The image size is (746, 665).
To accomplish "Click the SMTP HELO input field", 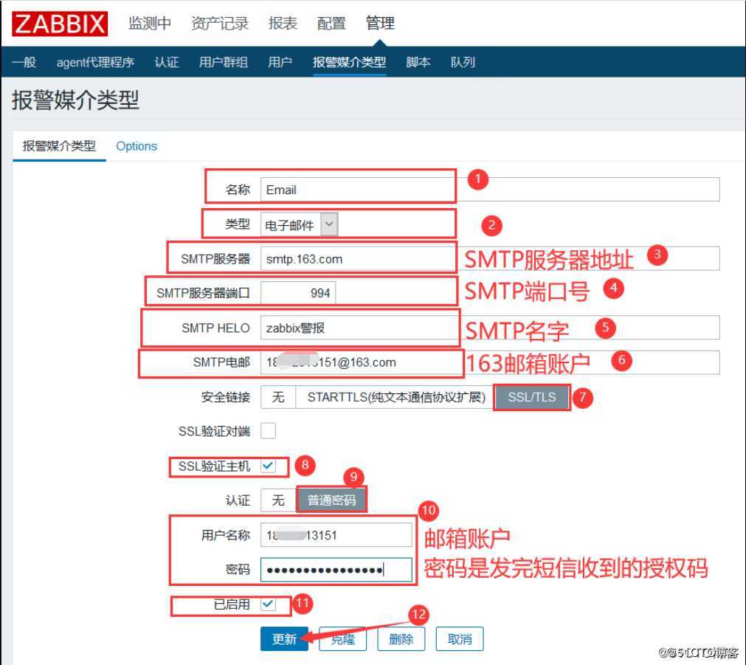I will pyautogui.click(x=490, y=328).
